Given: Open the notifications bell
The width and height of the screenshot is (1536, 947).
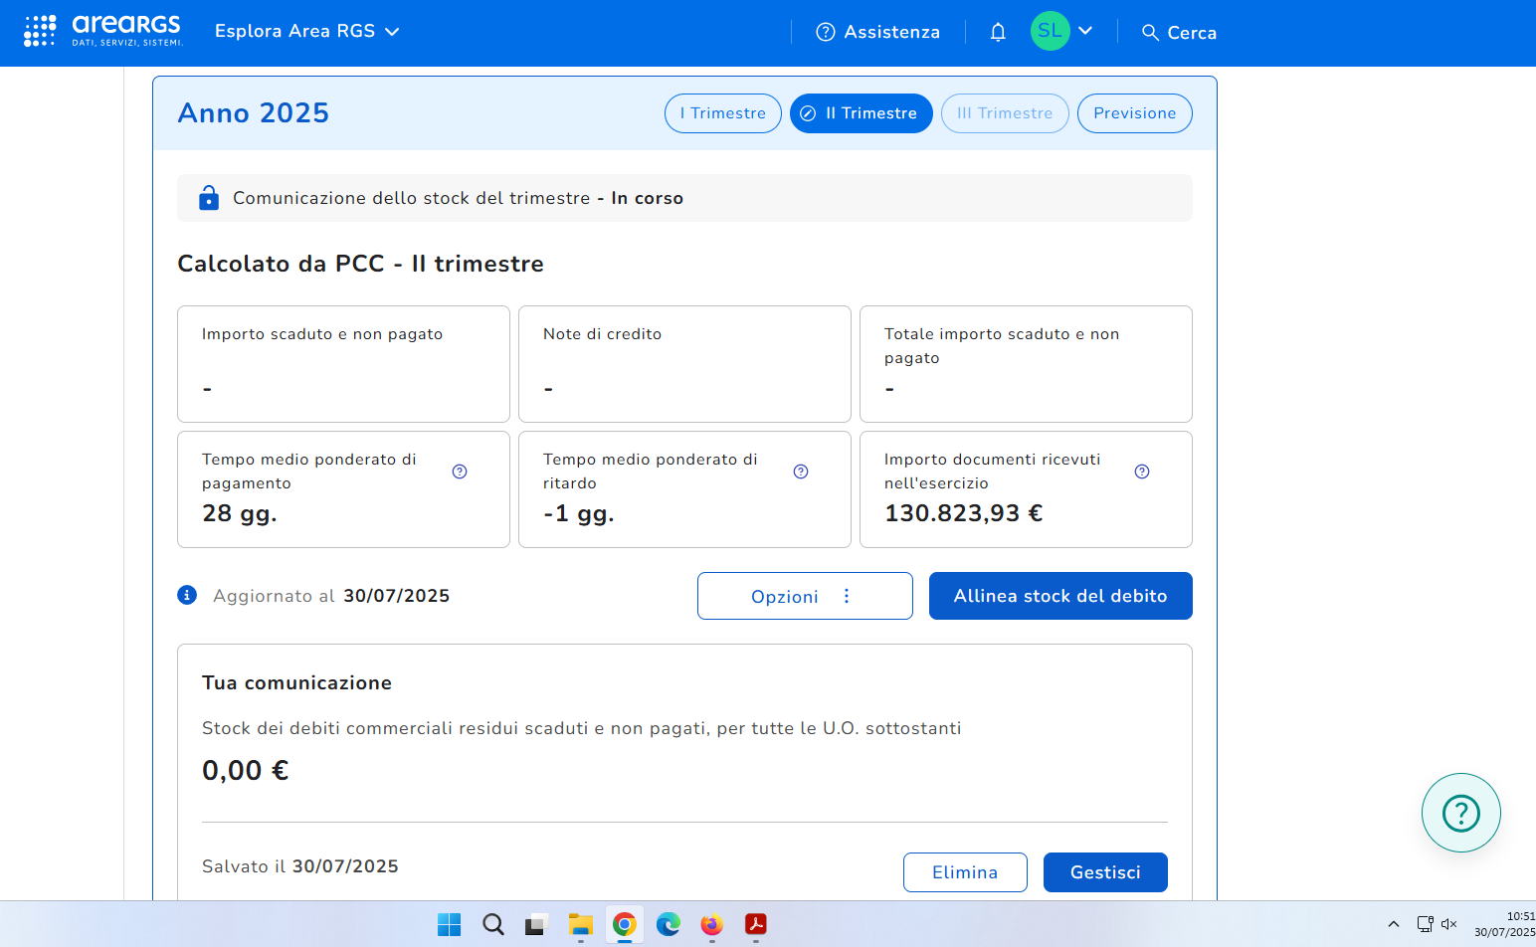Looking at the screenshot, I should [x=998, y=32].
